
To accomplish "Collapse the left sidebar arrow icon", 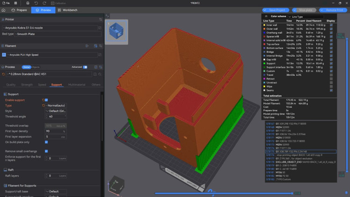I will pyautogui.click(x=107, y=16).
